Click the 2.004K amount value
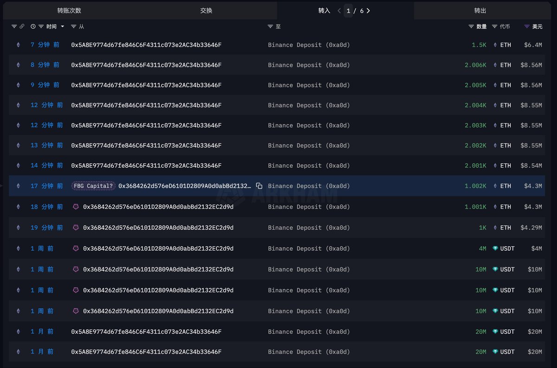Image resolution: width=557 pixels, height=368 pixels. coord(476,105)
